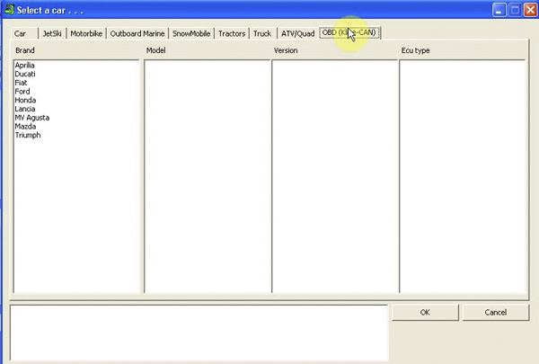Screen dimensions: 539x364
Task: Open the JetSki tab
Action: pos(53,33)
